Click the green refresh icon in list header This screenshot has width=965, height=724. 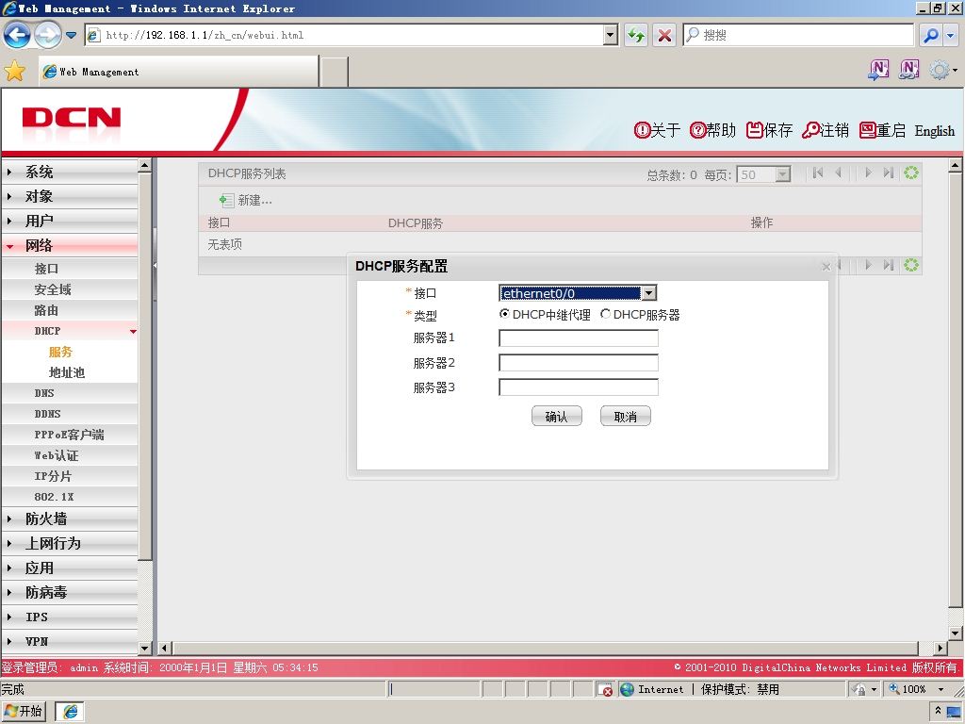point(911,173)
